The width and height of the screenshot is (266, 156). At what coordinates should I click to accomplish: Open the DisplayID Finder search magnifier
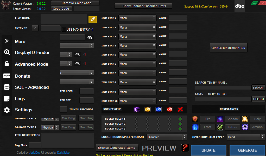click(x=77, y=54)
